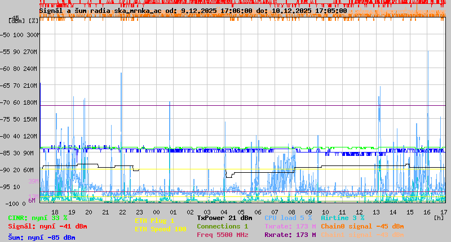Click hour label '09' on time axis
The height and width of the screenshot is (242, 451).
308,212
